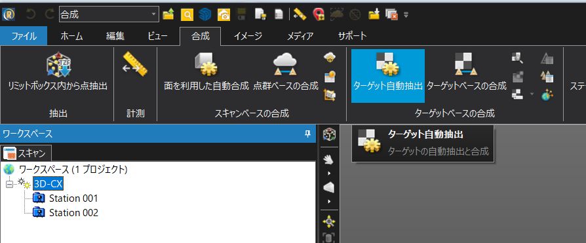This screenshot has height=243, width=586.
Task: Click the folder with download arrow icon
Action: (x=374, y=14)
